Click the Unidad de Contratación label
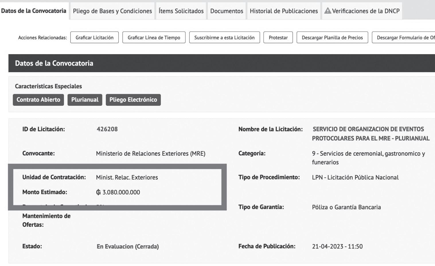This screenshot has height=266, width=435. pos(54,177)
